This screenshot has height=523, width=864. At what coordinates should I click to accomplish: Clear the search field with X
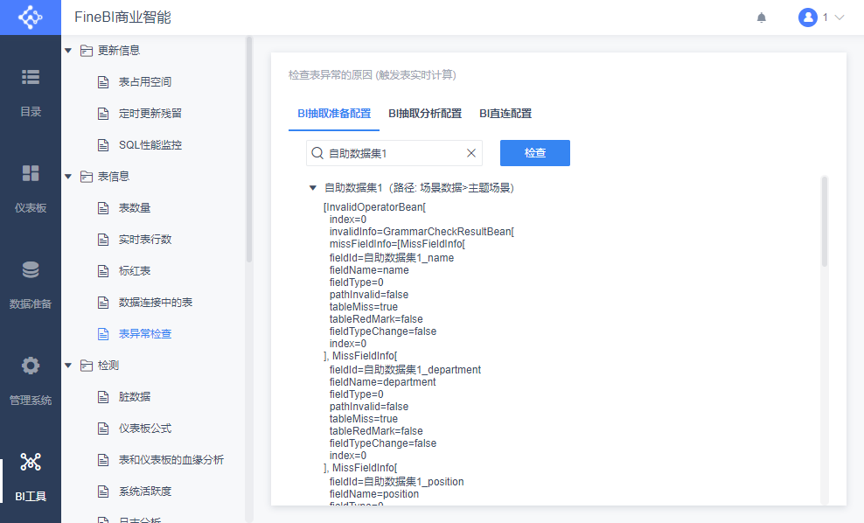click(x=471, y=153)
